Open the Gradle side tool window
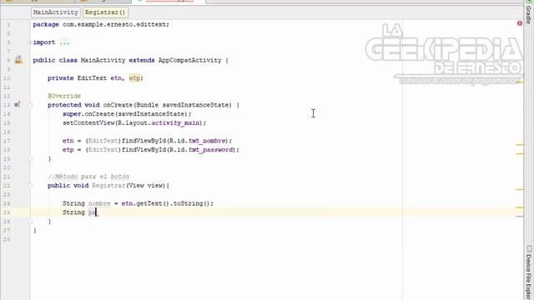 pyautogui.click(x=528, y=15)
